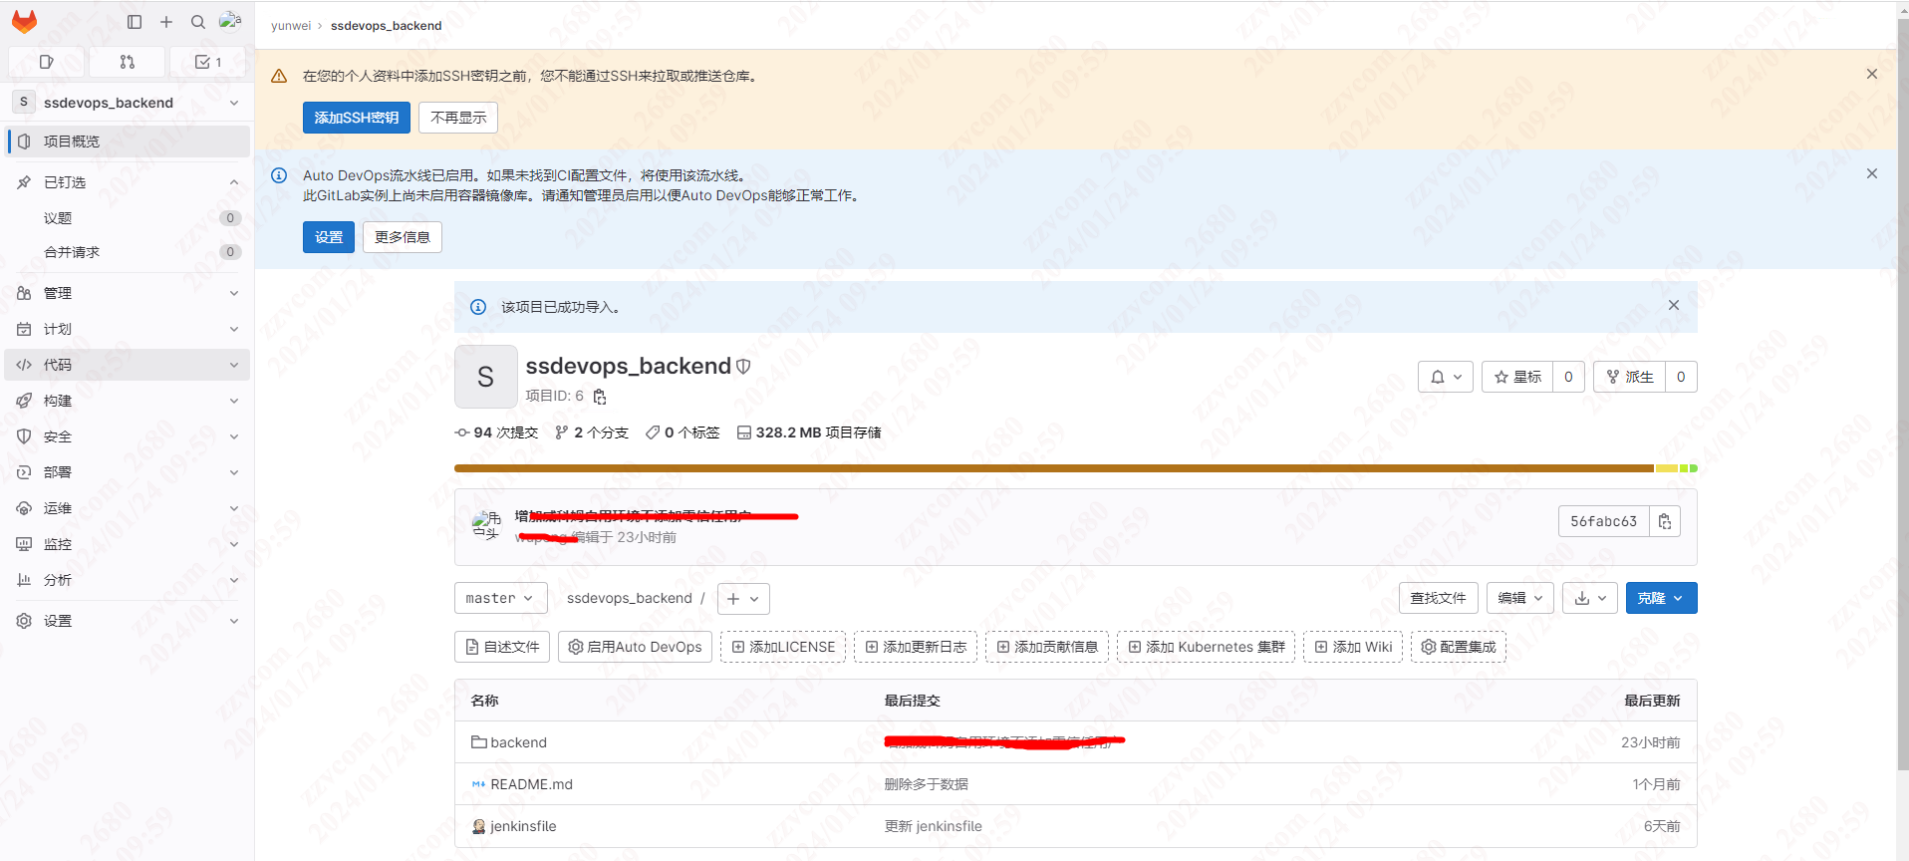Expand the 运维 sidebar section

[128, 508]
